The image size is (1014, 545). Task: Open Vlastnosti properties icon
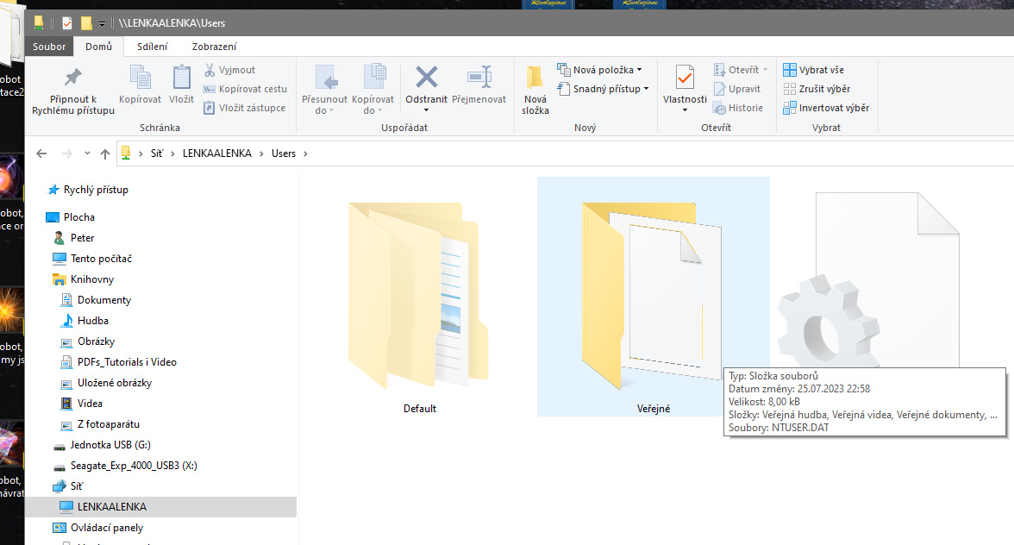tap(685, 78)
